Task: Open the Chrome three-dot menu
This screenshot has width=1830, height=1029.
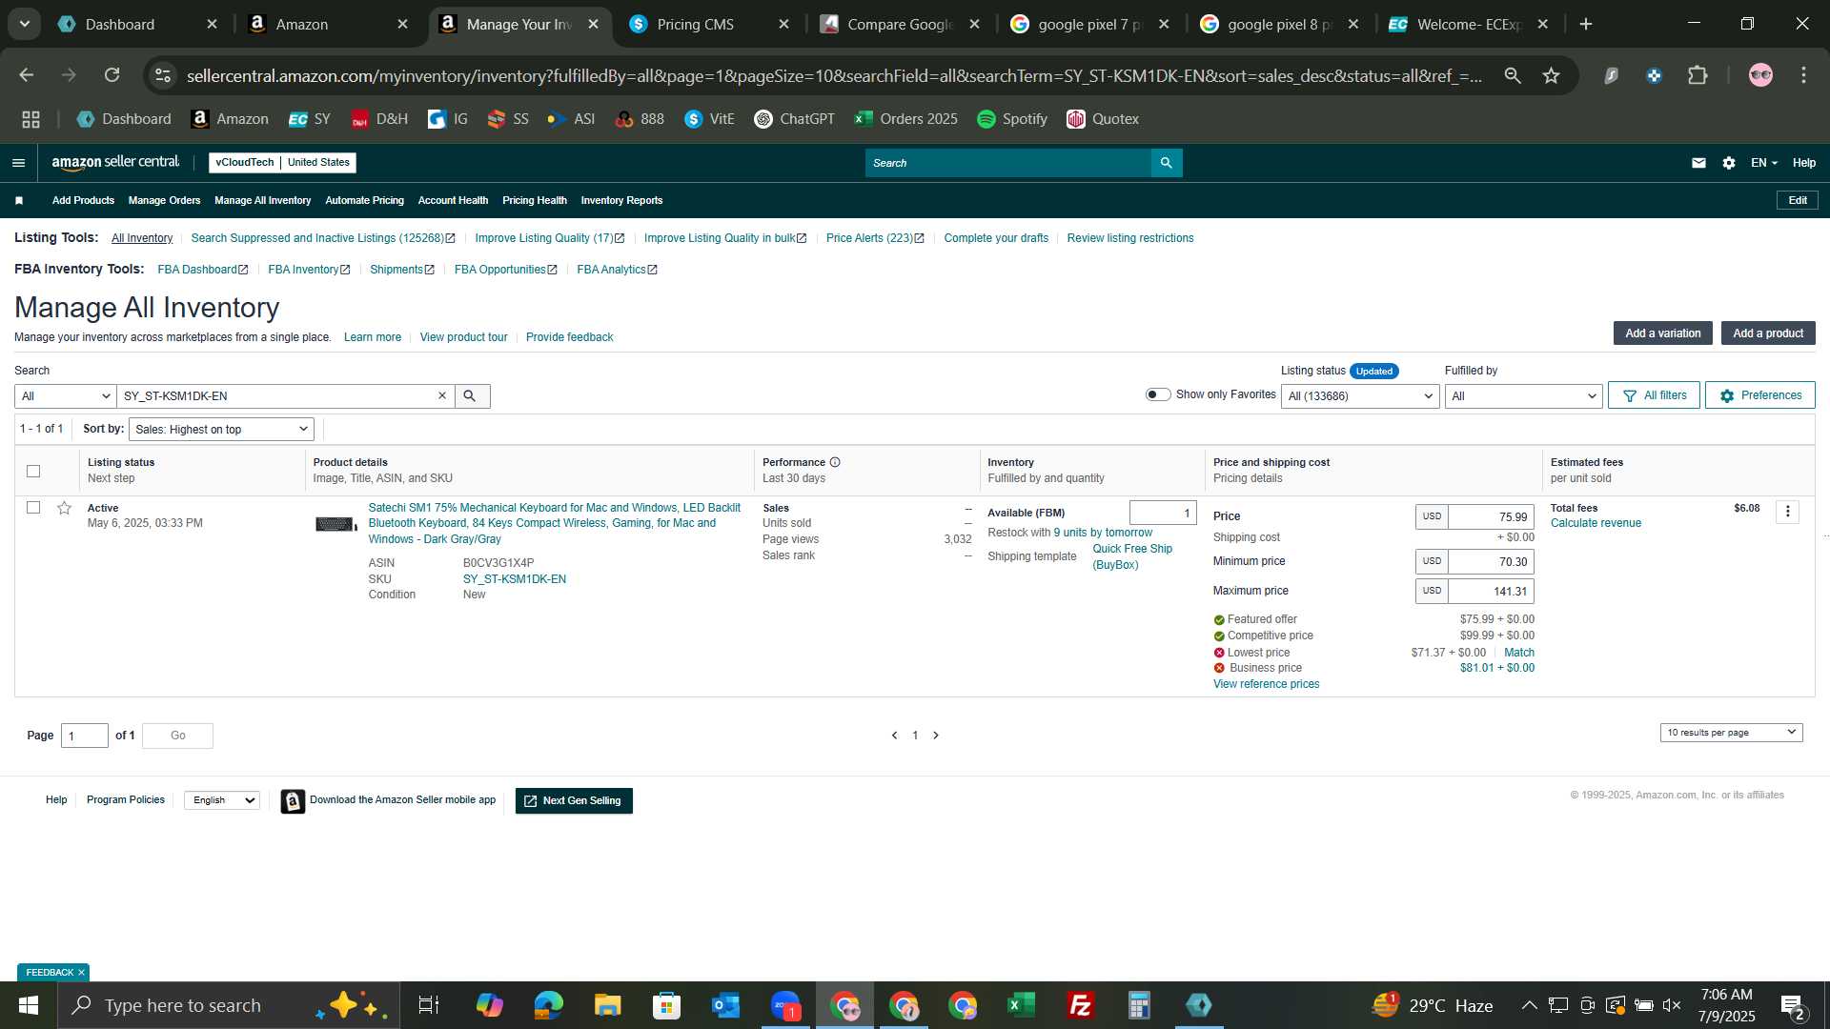Action: click(x=1803, y=75)
